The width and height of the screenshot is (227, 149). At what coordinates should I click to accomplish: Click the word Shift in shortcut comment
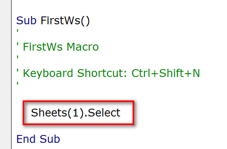171,73
